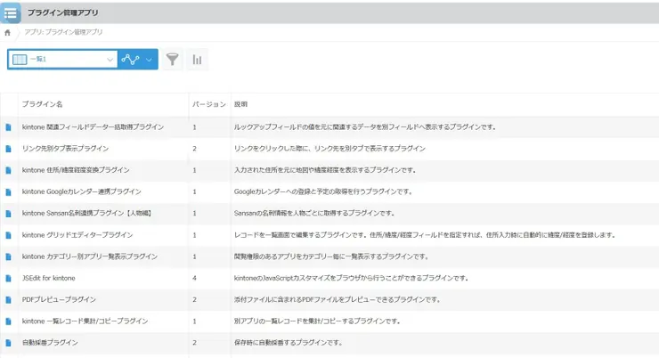
Task: Open record details for kintone Googleカレンダー連携プラグイン
Action: pos(8,191)
